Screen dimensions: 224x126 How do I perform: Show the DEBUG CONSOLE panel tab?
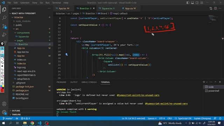pyautogui.click(x=89, y=82)
